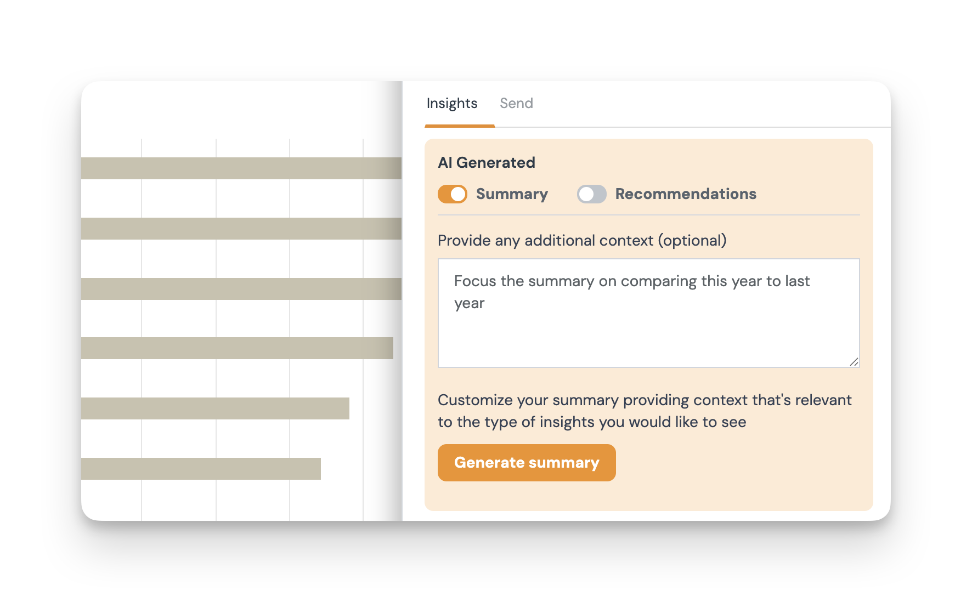Click the Summary label text
This screenshot has height=602, width=972.
tap(512, 194)
